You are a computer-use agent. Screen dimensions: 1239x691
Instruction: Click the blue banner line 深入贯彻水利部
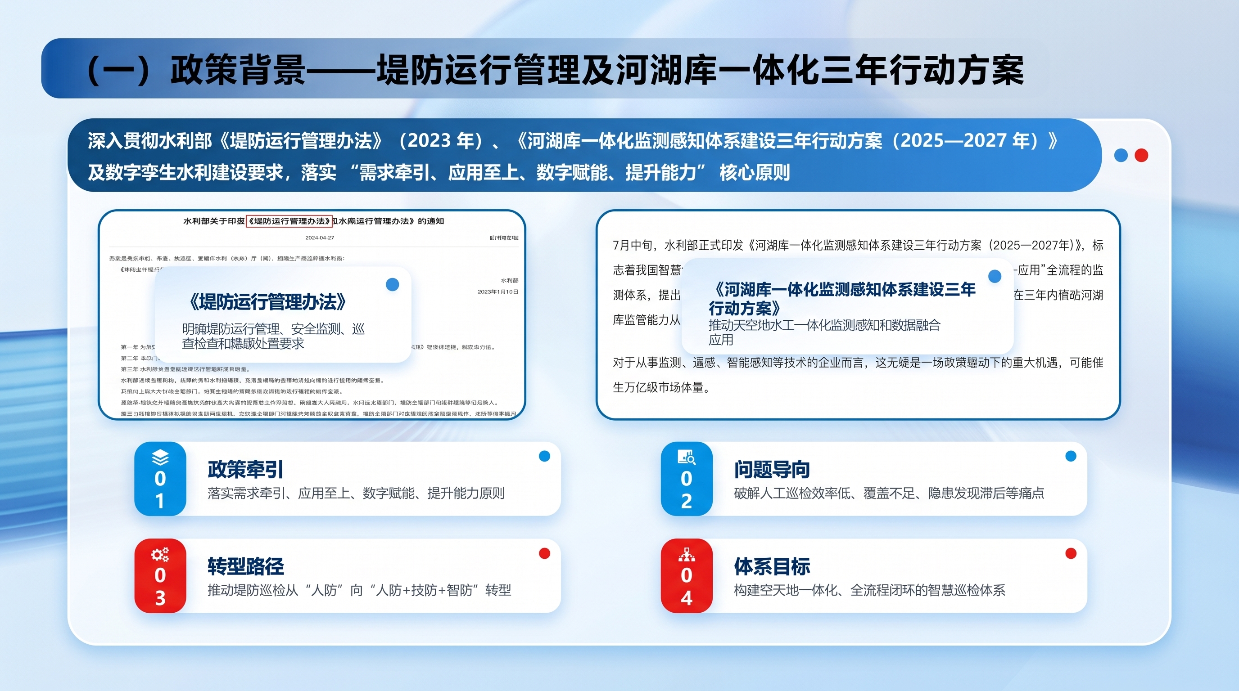[573, 141]
